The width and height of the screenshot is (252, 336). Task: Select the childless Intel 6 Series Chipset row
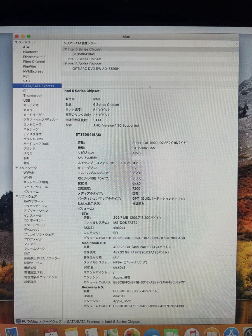tap(84, 59)
